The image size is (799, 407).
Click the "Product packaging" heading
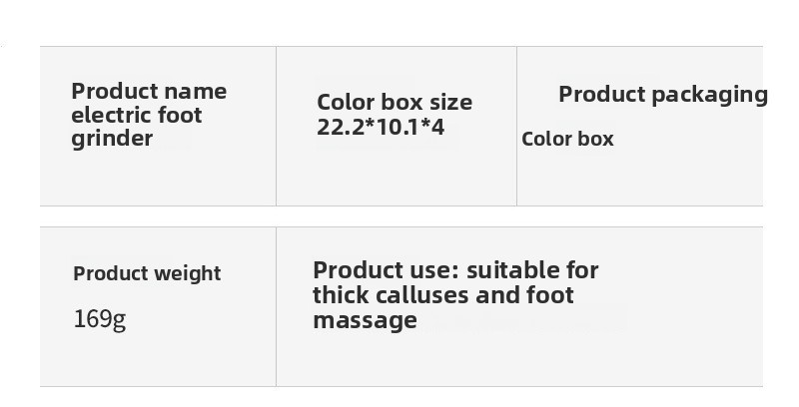pyautogui.click(x=662, y=94)
